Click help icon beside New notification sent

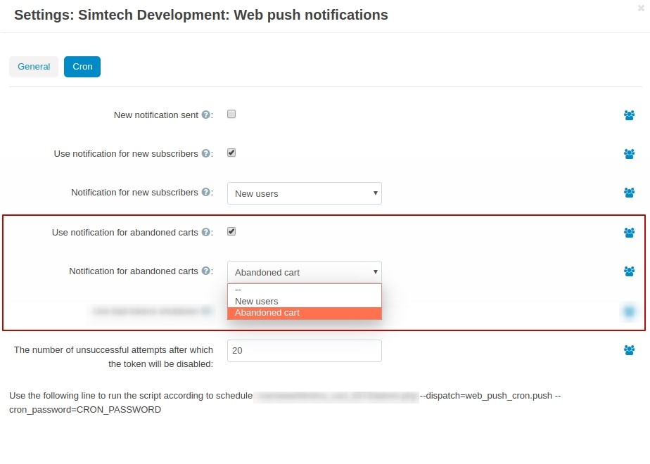click(205, 115)
